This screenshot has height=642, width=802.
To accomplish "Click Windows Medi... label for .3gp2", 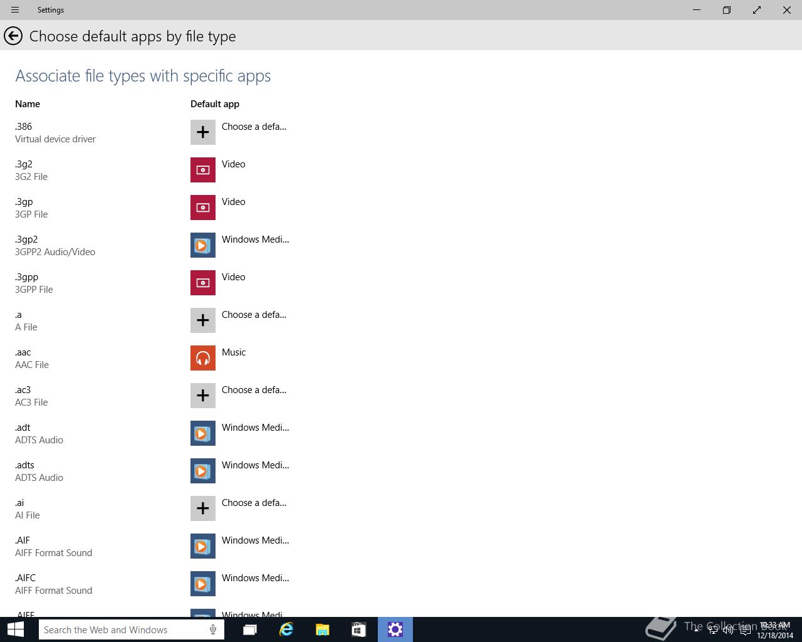I will click(255, 239).
